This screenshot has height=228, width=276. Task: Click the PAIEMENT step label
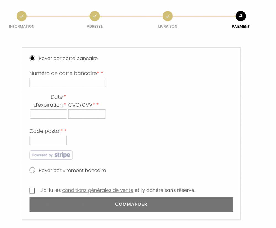pyautogui.click(x=240, y=26)
